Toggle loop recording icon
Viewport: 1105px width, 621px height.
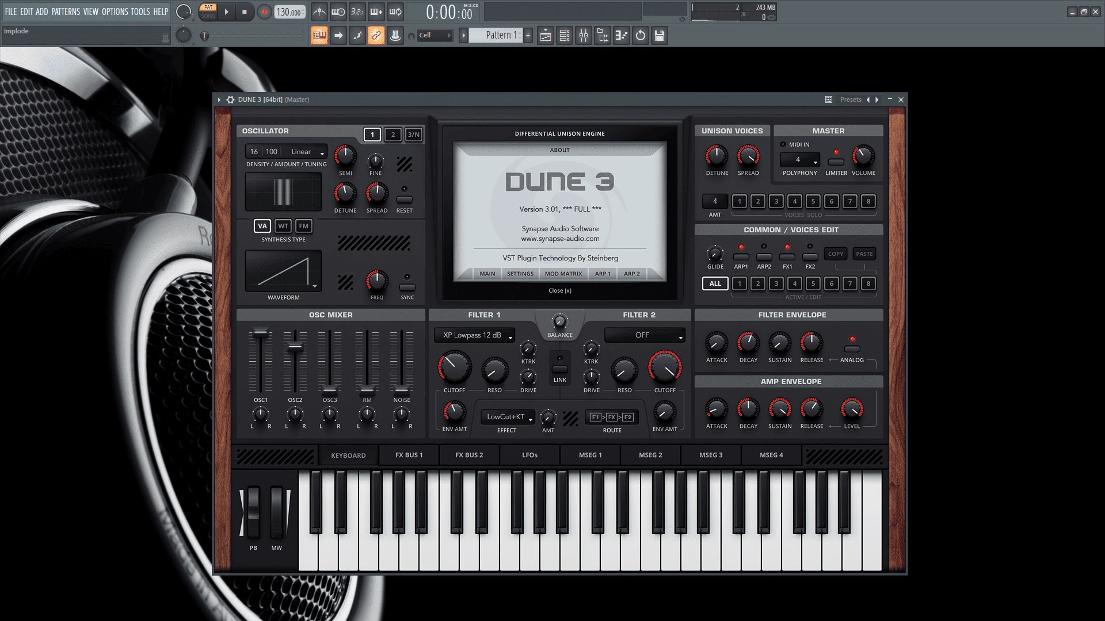395,11
